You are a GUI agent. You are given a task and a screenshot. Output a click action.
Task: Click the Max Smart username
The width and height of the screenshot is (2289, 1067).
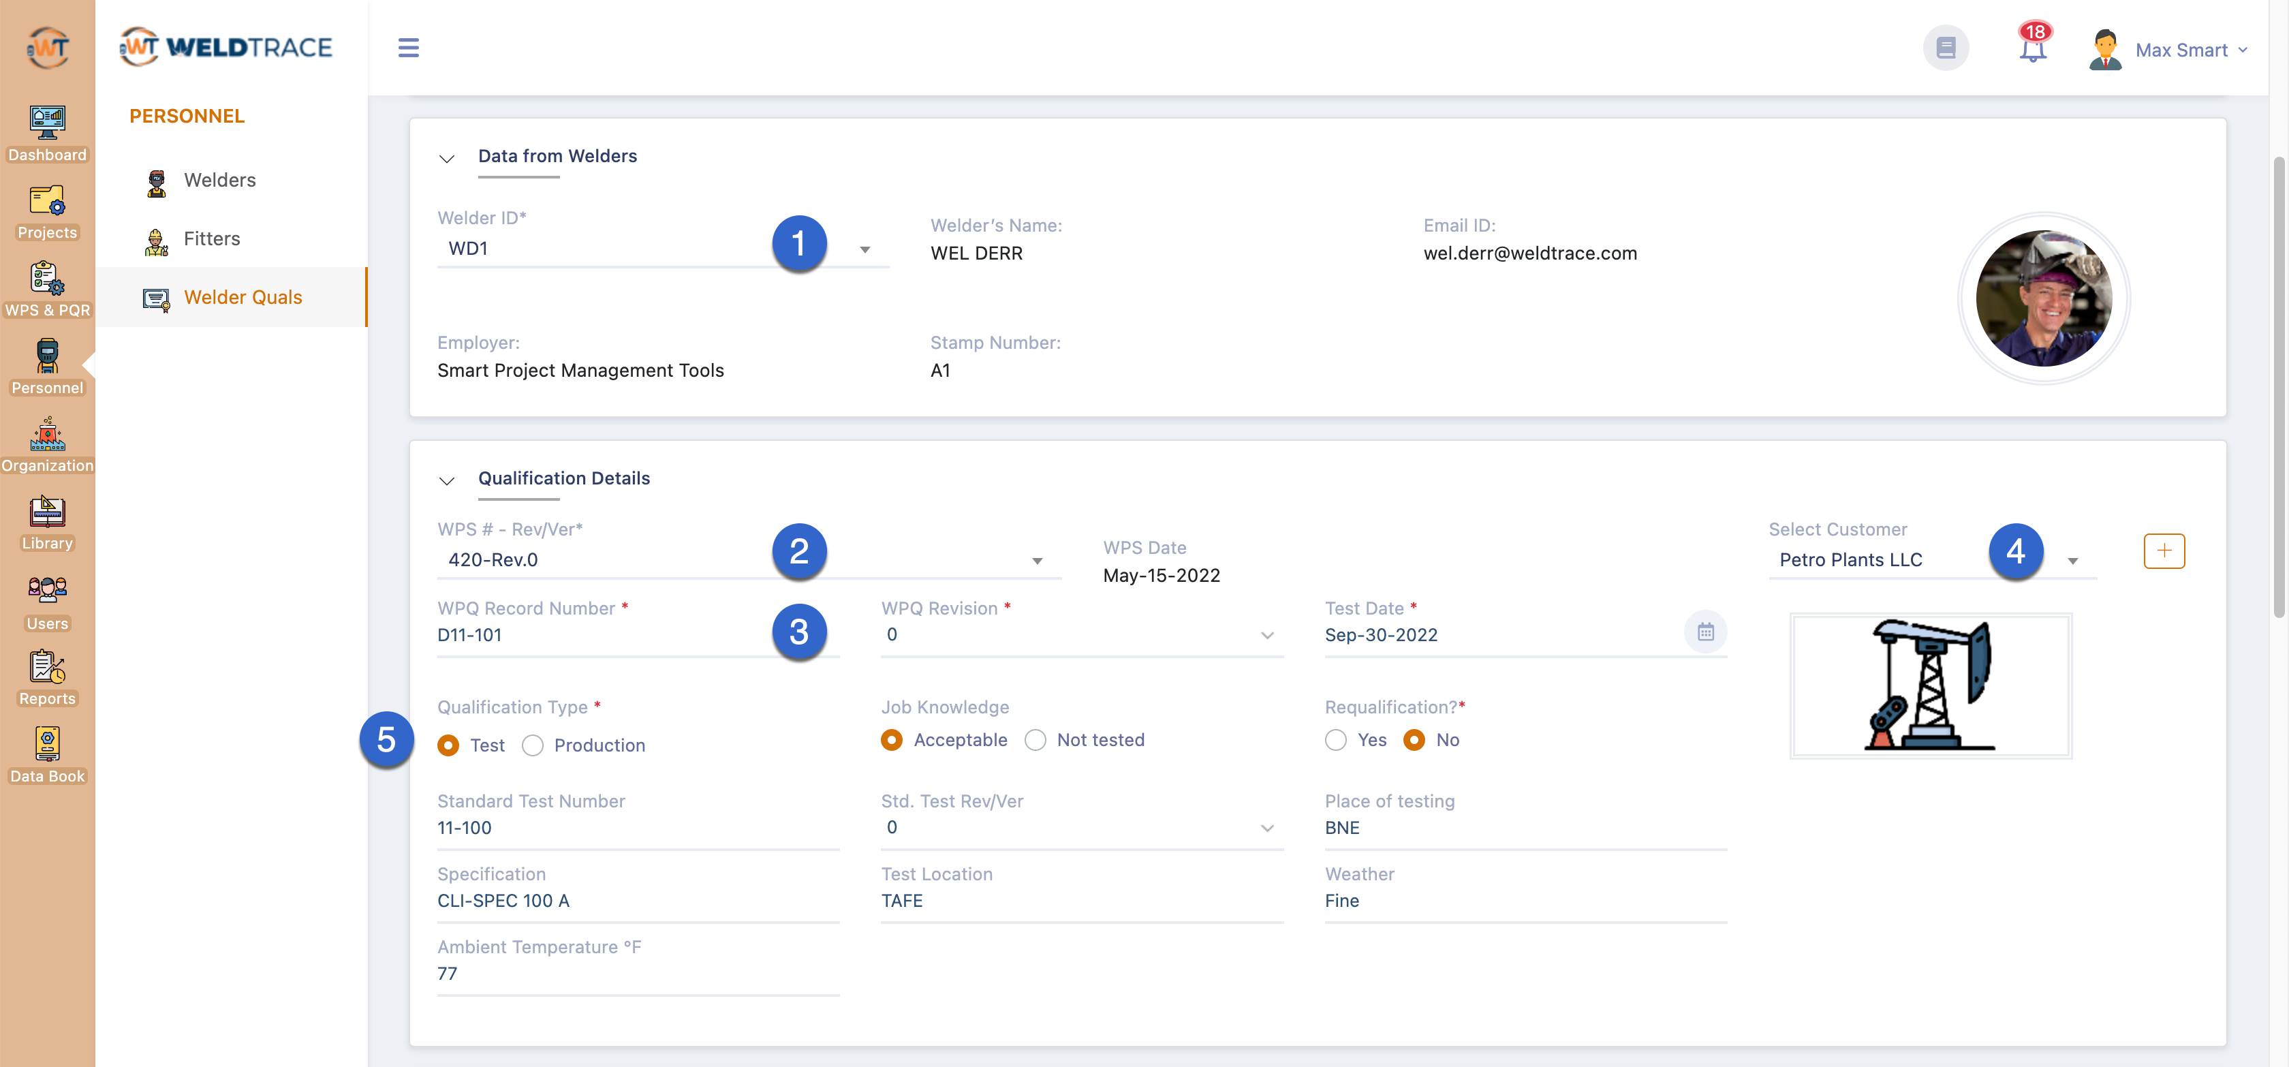tap(2181, 50)
